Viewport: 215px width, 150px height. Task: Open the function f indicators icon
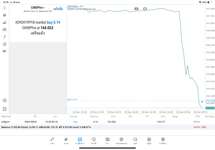[4, 37]
